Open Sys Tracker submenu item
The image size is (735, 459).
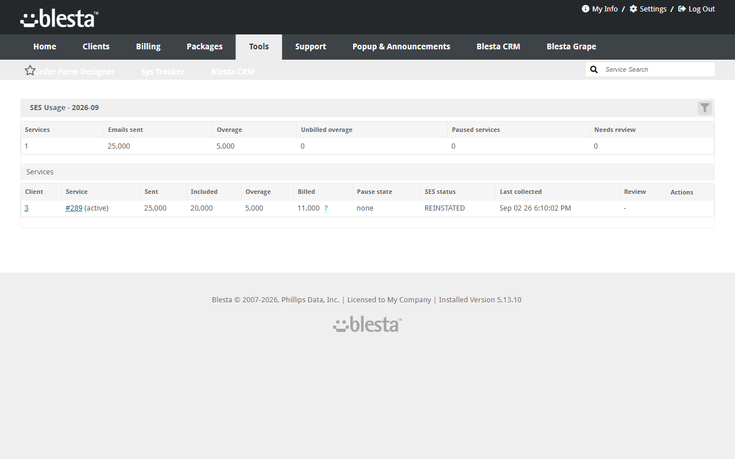pyautogui.click(x=163, y=72)
